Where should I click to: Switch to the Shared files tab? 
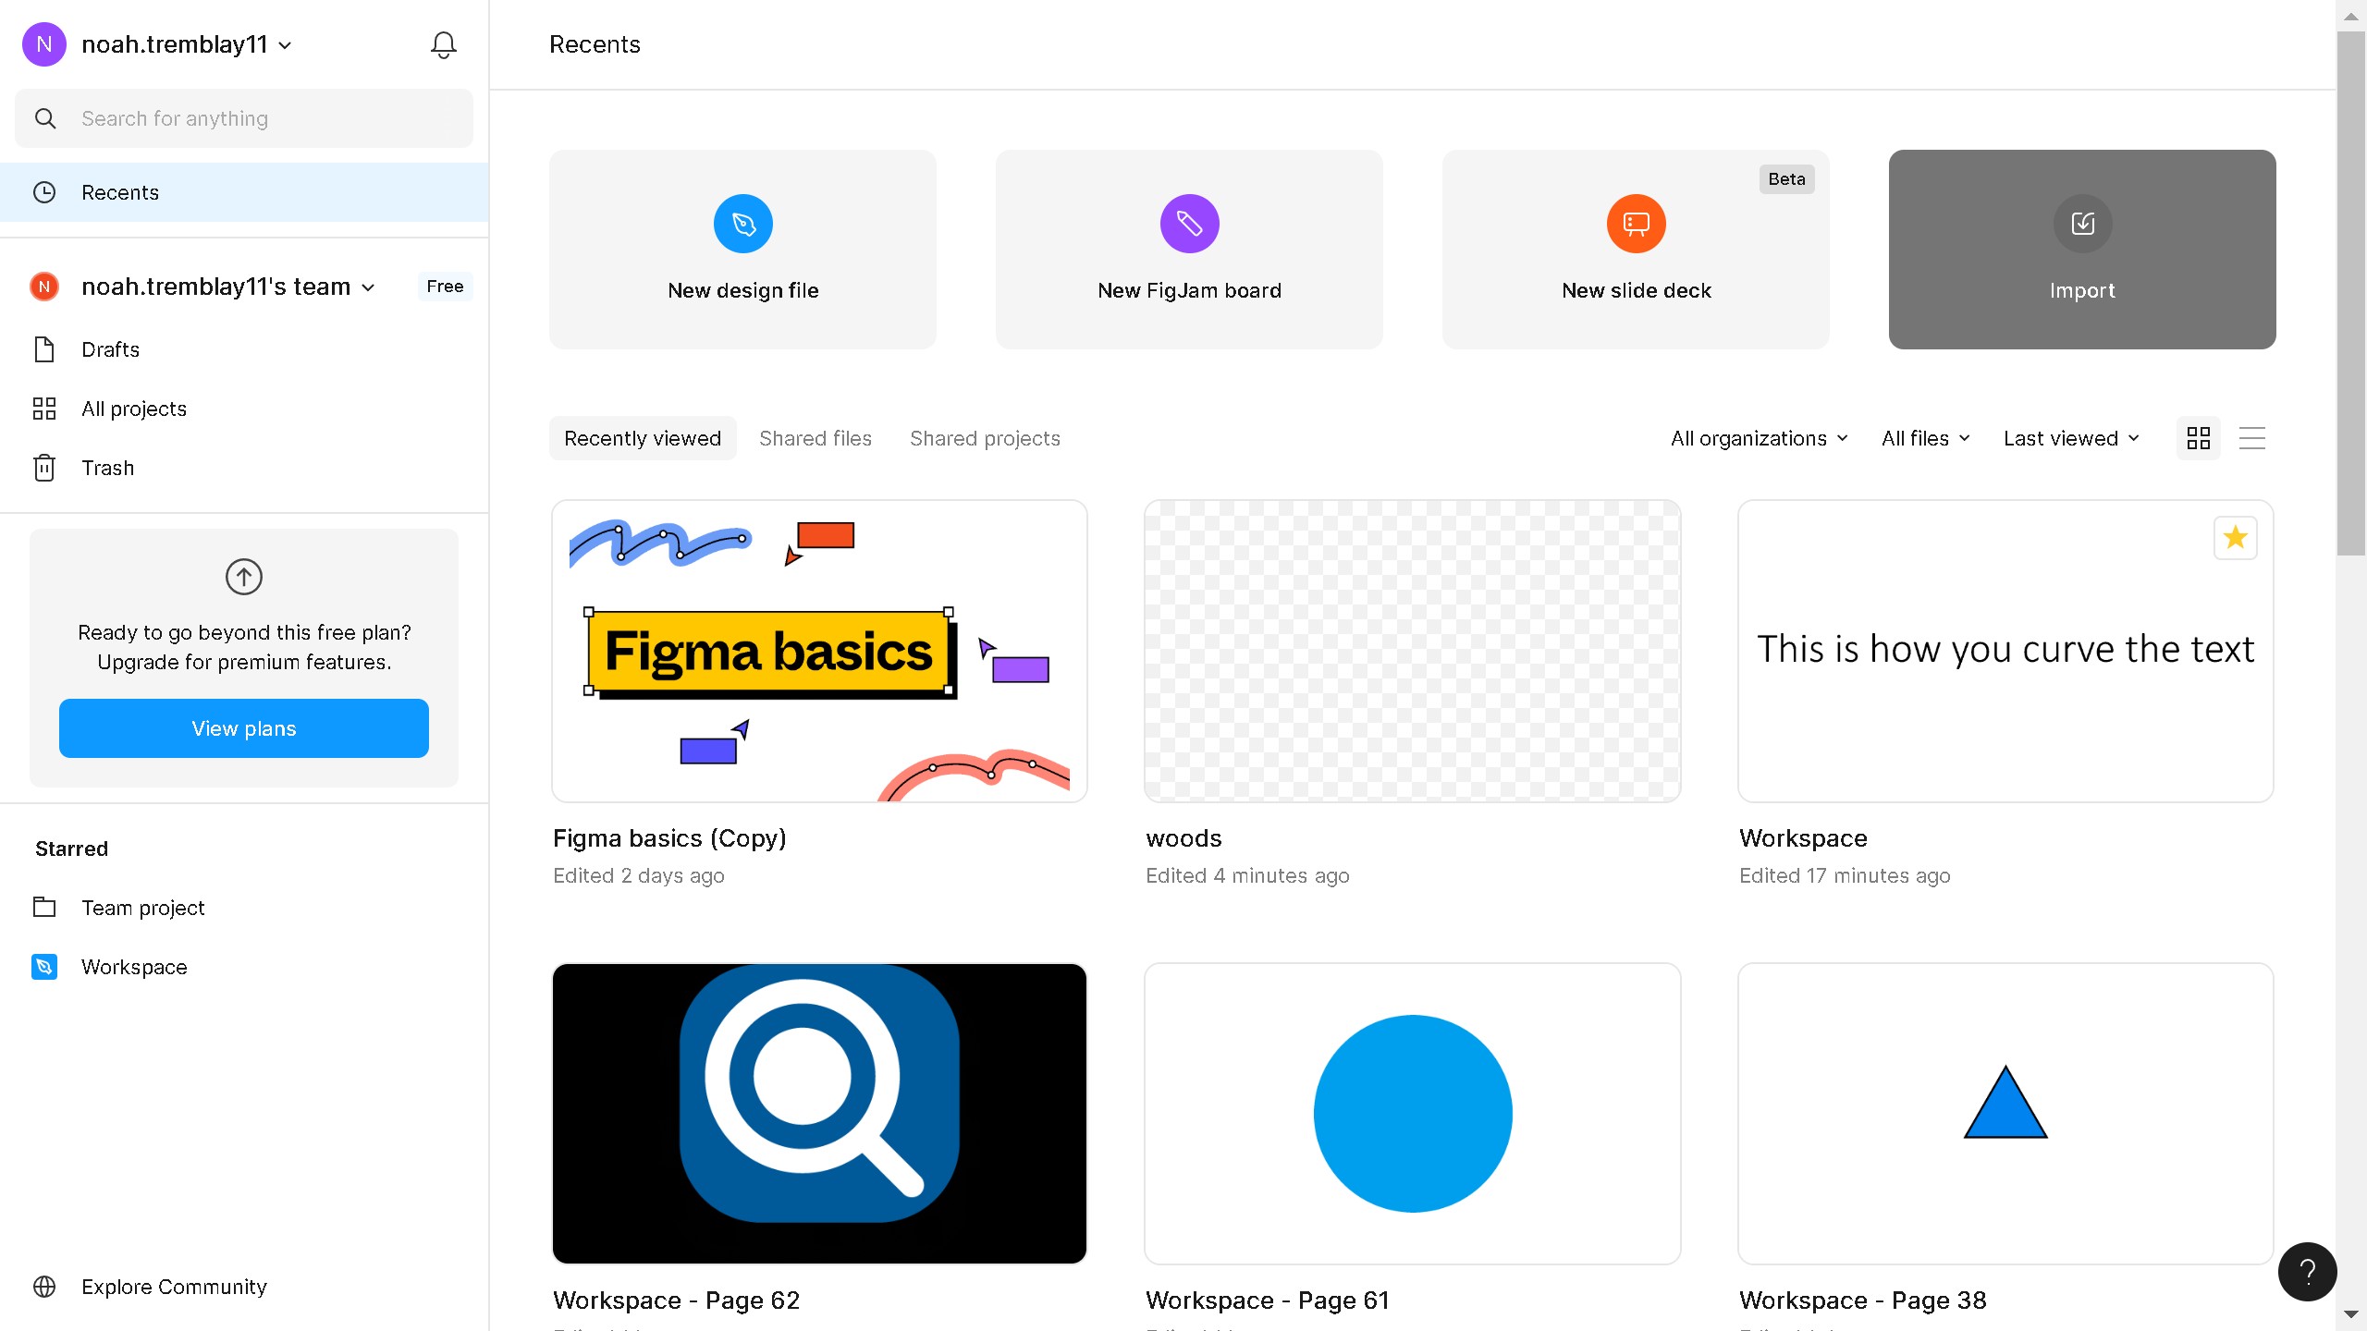(x=816, y=438)
